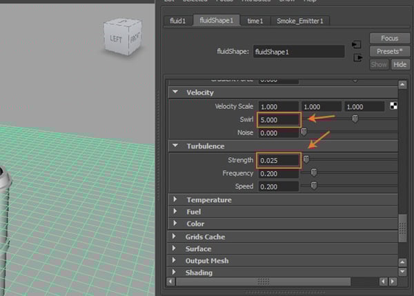Open the fluid1 tab
The width and height of the screenshot is (414, 296).
tap(177, 21)
